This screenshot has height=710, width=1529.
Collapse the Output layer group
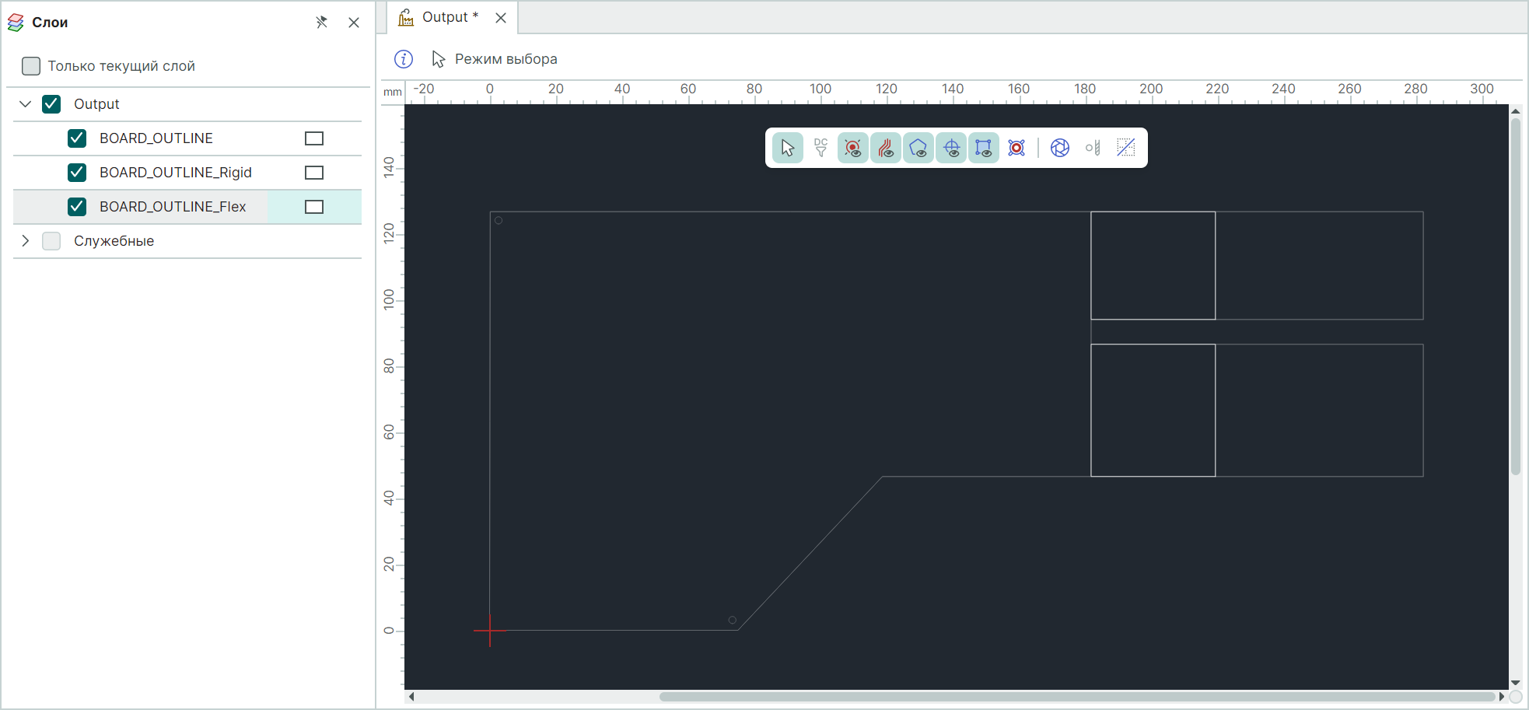(x=26, y=104)
